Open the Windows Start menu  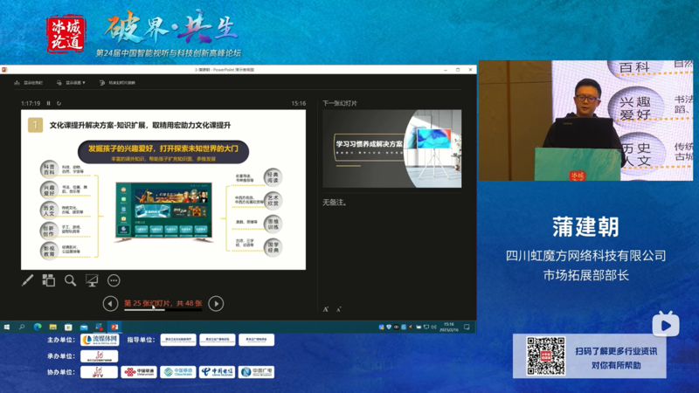(x=7, y=327)
